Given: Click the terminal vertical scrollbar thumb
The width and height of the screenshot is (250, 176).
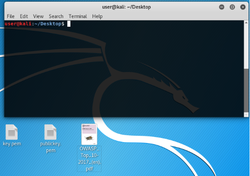Looking at the screenshot, I should 246,90.
